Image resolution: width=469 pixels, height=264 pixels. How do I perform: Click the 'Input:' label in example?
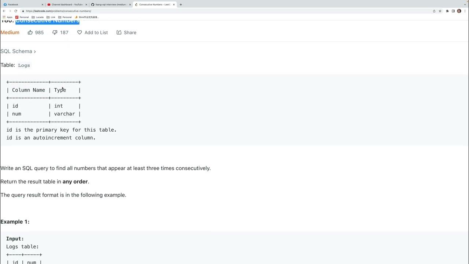point(15,239)
